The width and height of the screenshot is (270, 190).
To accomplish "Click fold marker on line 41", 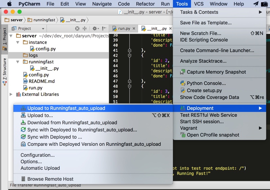I will pos(130,50).
